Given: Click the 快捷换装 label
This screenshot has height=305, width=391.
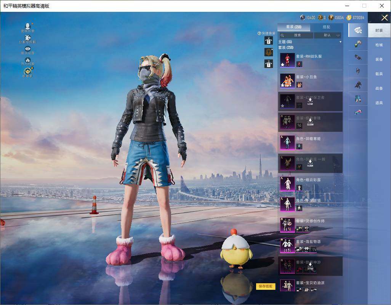Looking at the screenshot, I should [269, 33].
